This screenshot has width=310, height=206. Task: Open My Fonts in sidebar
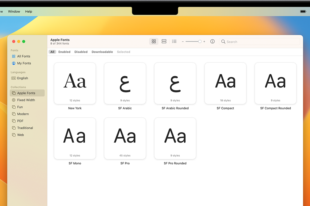[x=27, y=63]
